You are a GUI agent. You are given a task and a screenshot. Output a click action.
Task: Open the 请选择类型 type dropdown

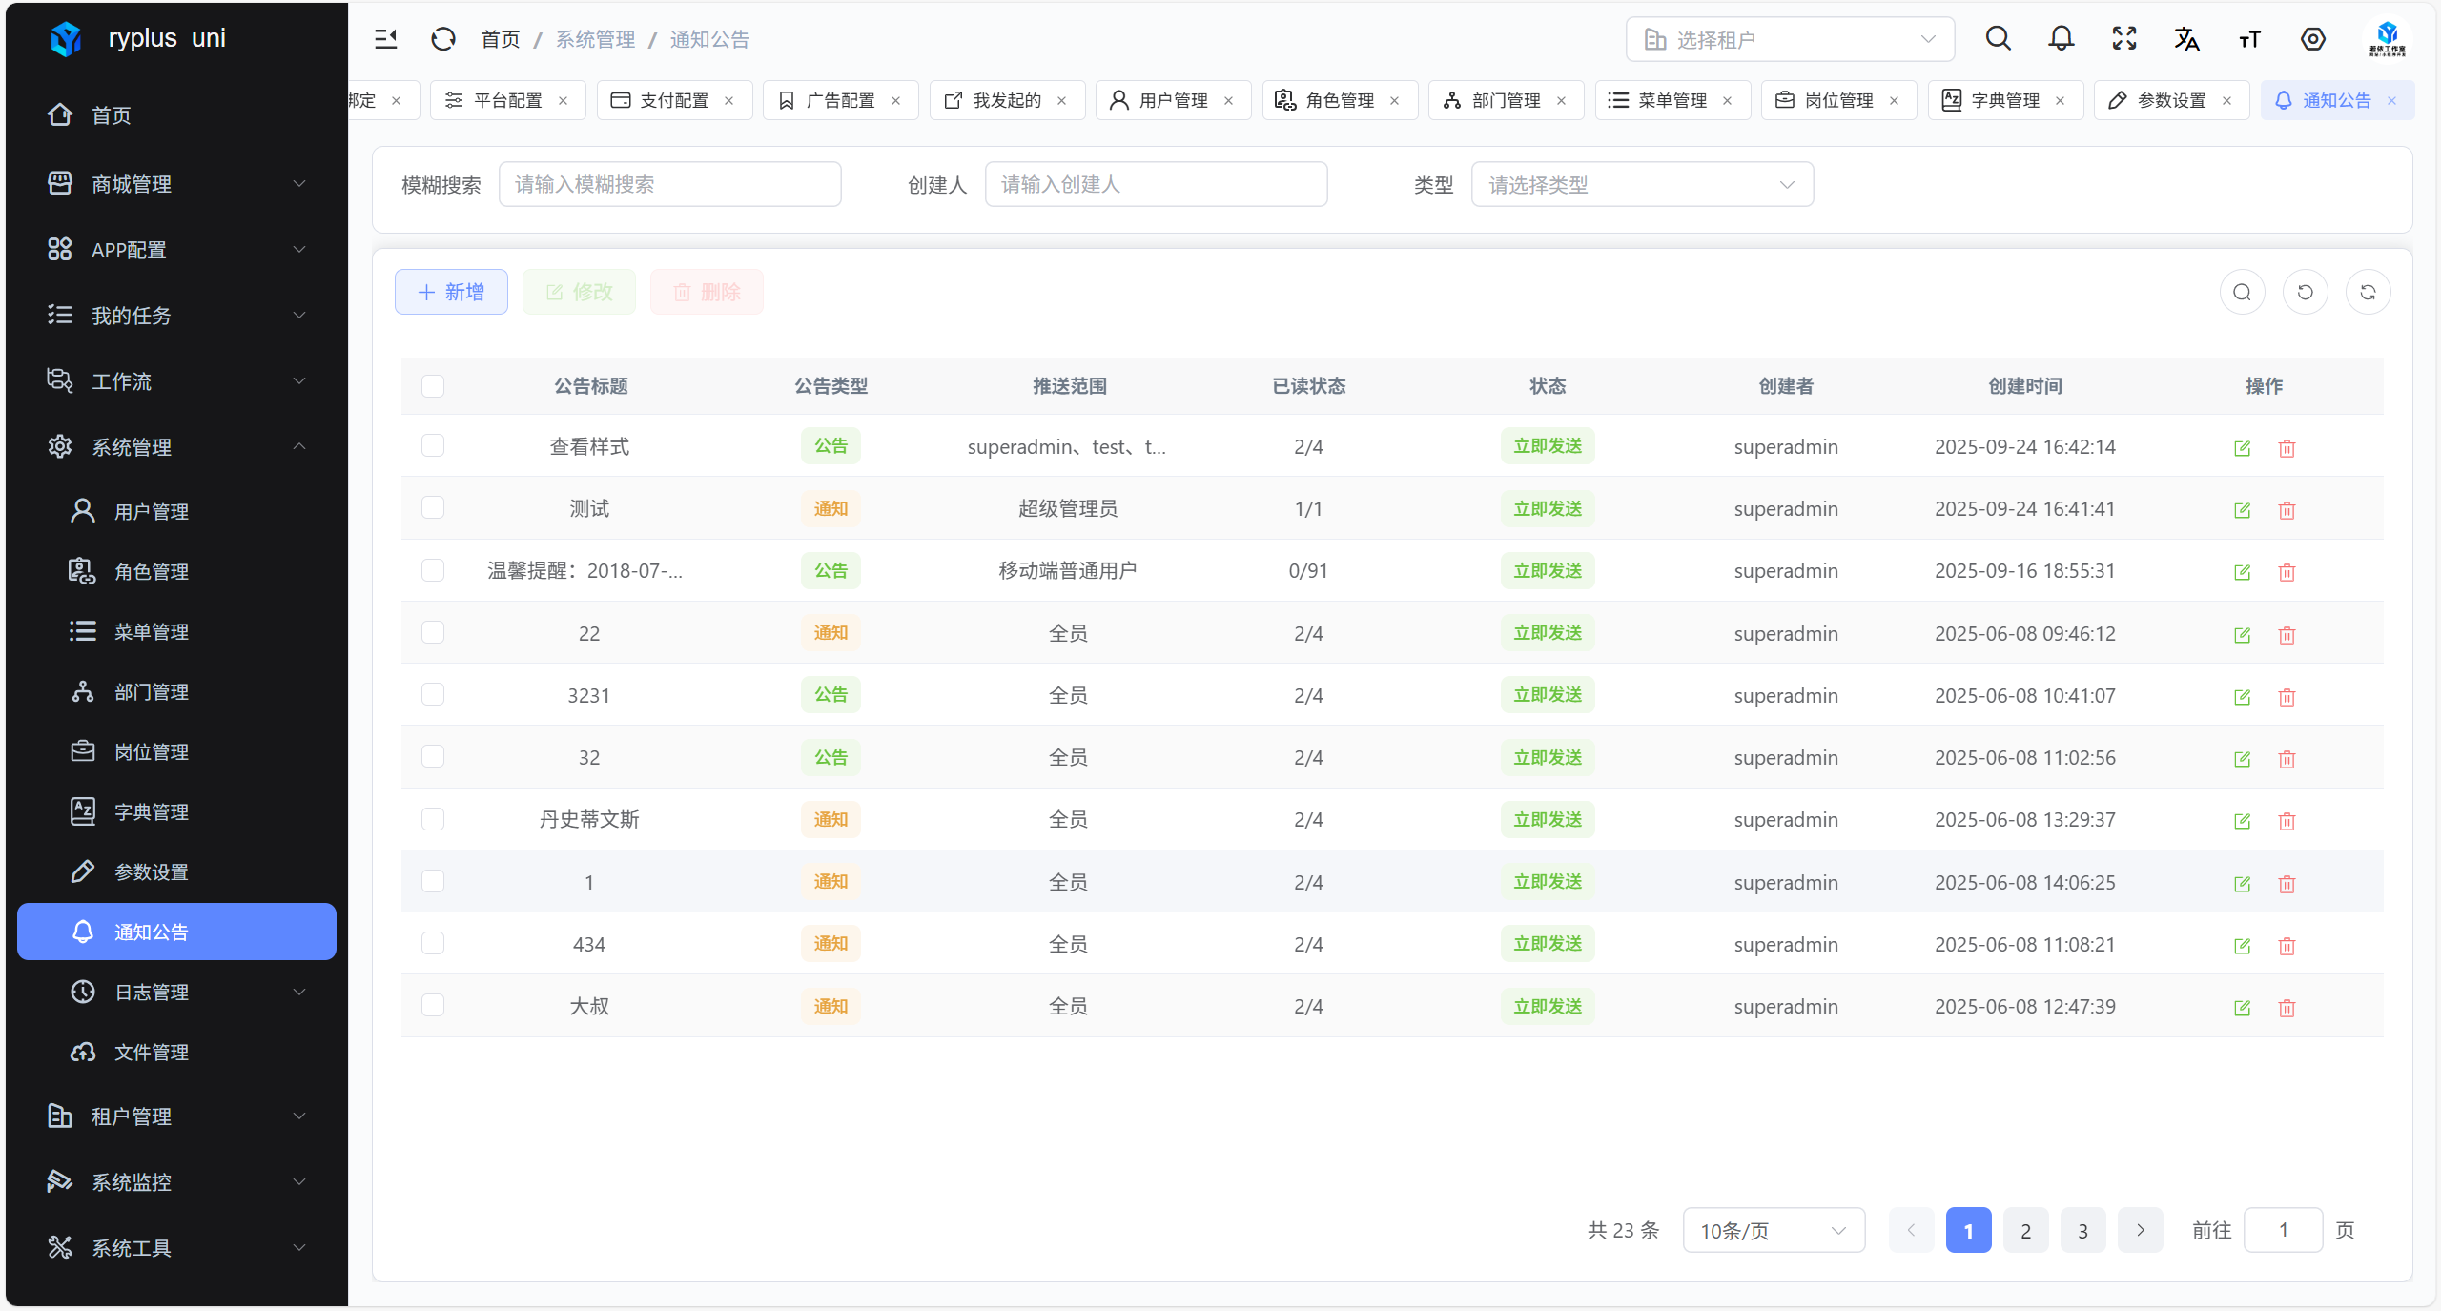coord(1641,185)
